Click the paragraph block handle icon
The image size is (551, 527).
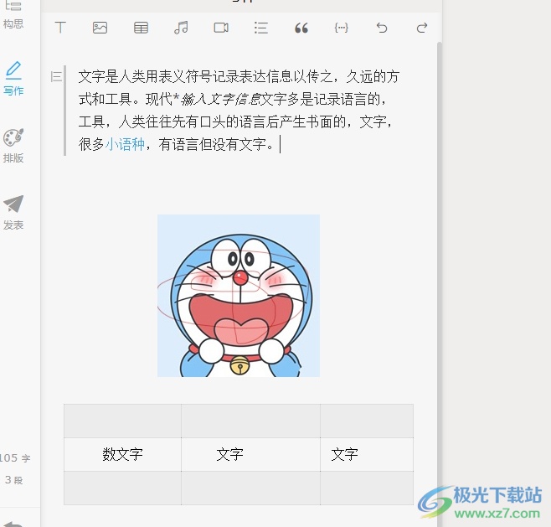(x=56, y=76)
